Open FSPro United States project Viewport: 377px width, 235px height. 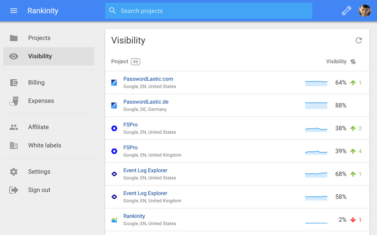tap(131, 125)
